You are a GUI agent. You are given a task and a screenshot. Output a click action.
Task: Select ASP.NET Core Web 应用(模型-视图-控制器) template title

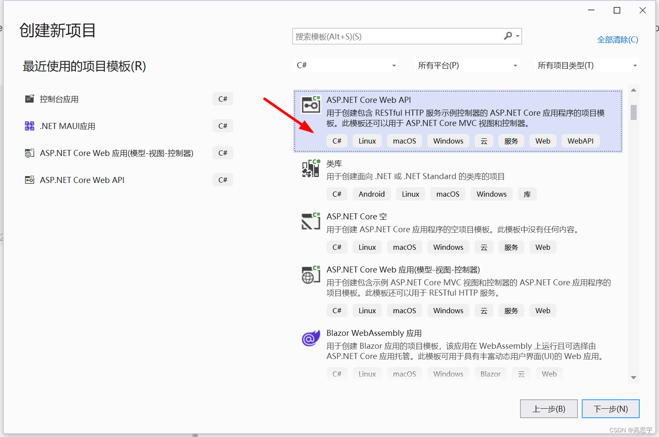pyautogui.click(x=403, y=270)
